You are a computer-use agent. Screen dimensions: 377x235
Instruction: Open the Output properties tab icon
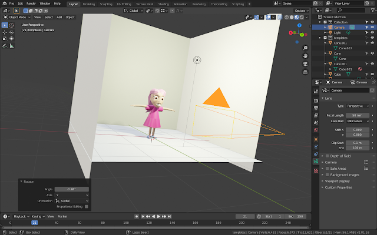(x=316, y=108)
